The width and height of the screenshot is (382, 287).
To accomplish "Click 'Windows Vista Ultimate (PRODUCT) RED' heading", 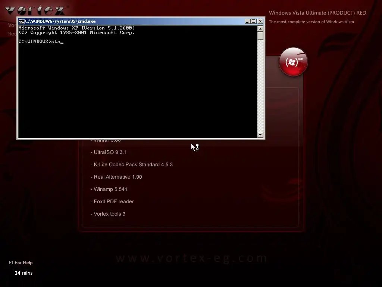I will pyautogui.click(x=317, y=13).
